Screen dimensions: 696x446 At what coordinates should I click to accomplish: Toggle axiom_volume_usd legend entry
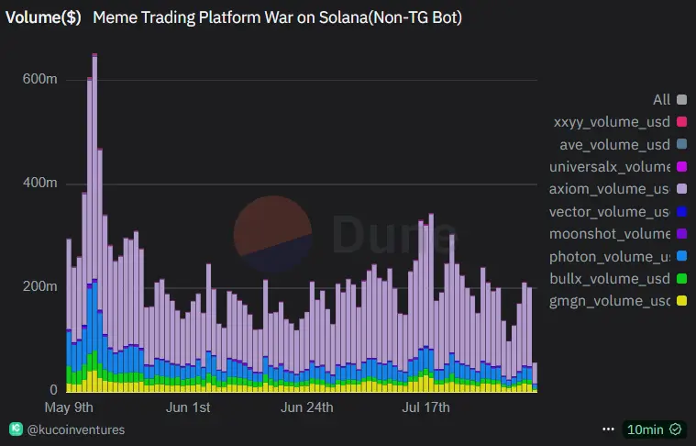coord(618,189)
